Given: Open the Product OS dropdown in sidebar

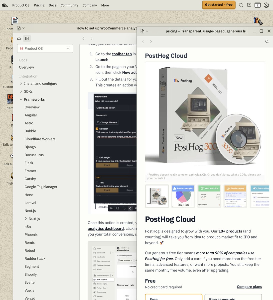Looking at the screenshot, I should (45, 48).
